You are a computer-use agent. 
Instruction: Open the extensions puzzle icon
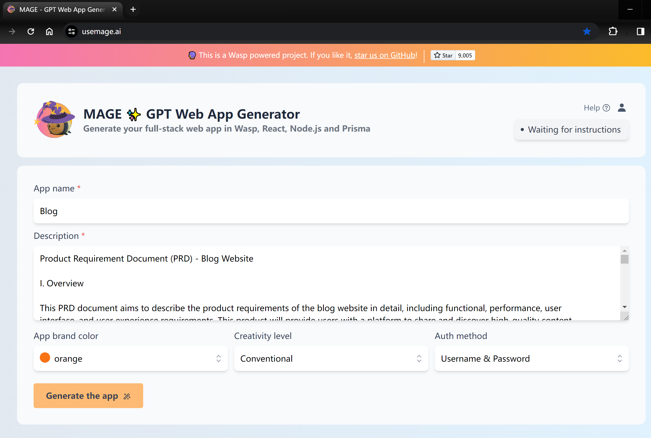(613, 31)
